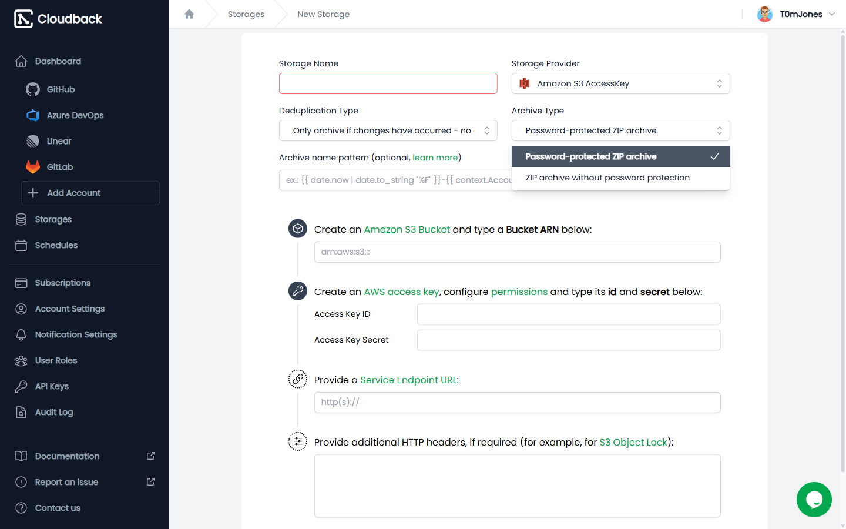Click the Azure DevOps icon
Viewport: 846px width, 529px height.
[33, 115]
